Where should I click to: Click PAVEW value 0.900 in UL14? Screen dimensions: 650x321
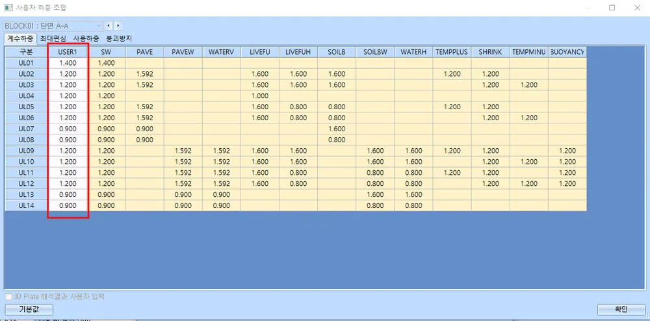coord(183,205)
